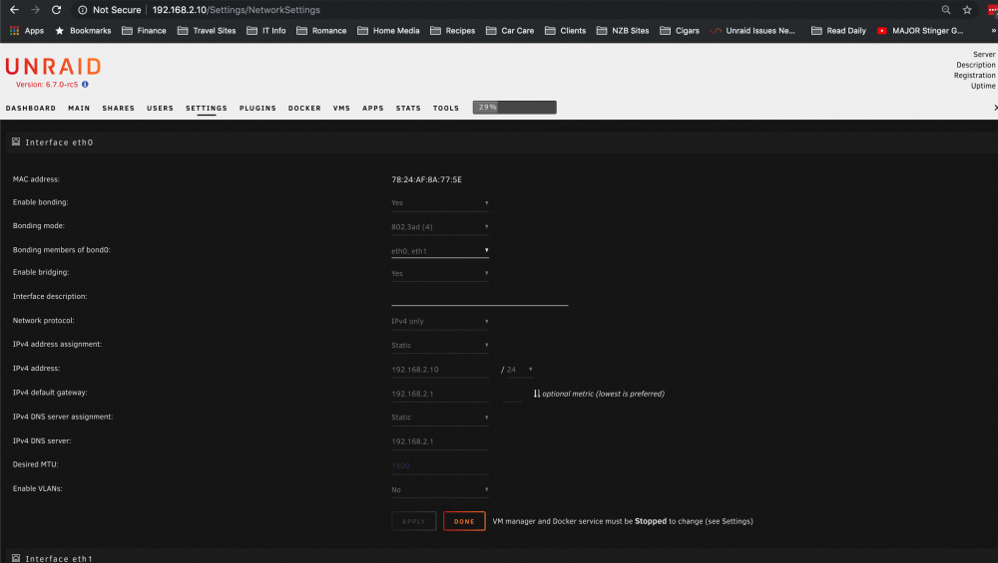Open the Tools tab
This screenshot has height=563, width=998.
click(445, 108)
